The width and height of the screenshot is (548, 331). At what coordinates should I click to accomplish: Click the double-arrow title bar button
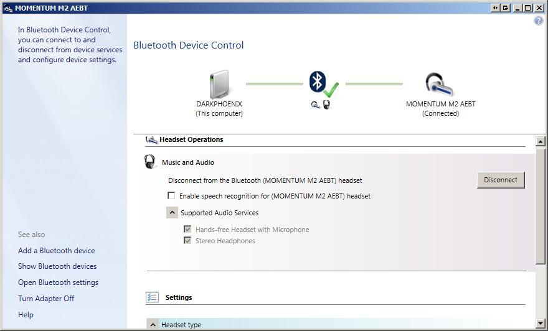point(495,7)
